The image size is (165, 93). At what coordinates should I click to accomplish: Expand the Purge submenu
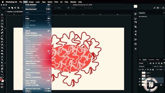[37, 69]
